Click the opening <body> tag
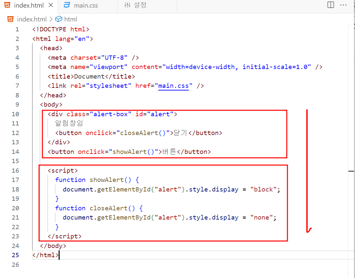Screen dimensions: 355x278 51,105
